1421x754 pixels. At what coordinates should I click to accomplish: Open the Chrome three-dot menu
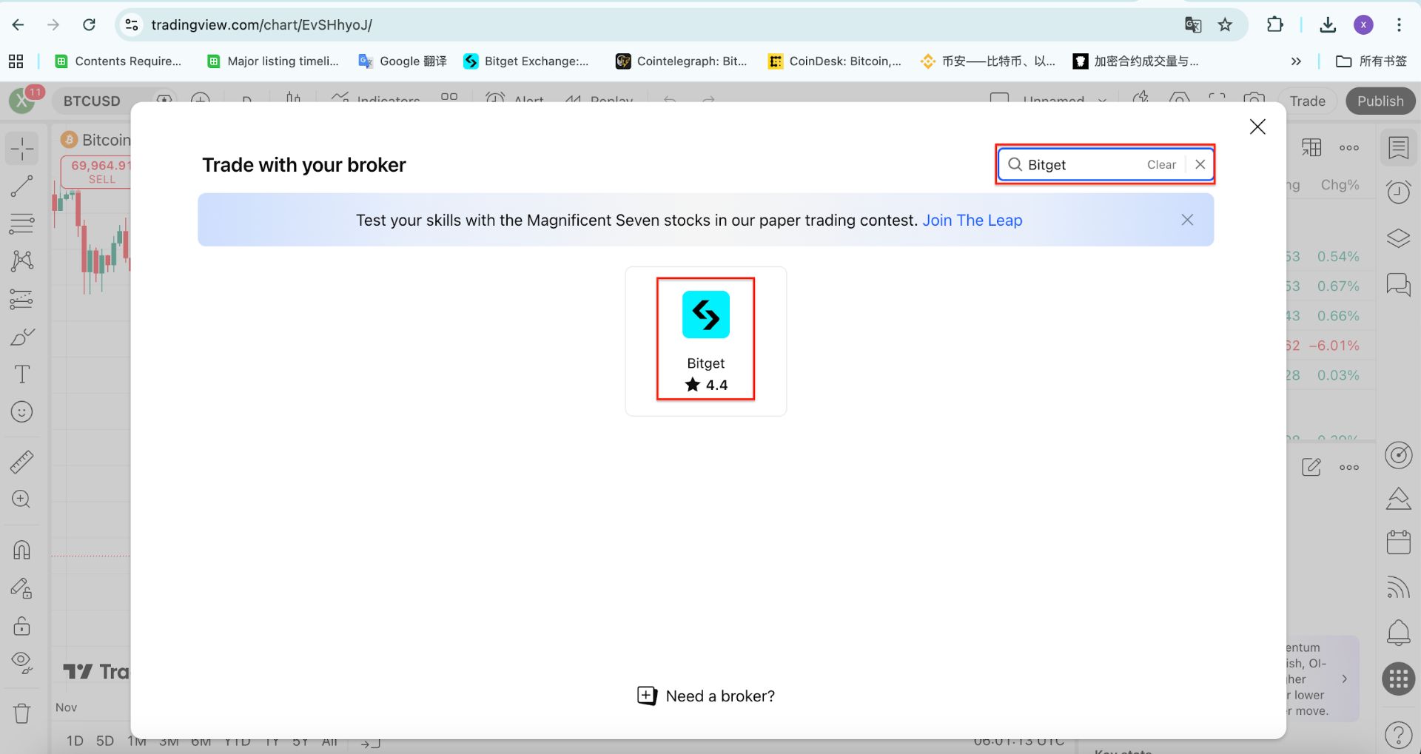pyautogui.click(x=1399, y=24)
